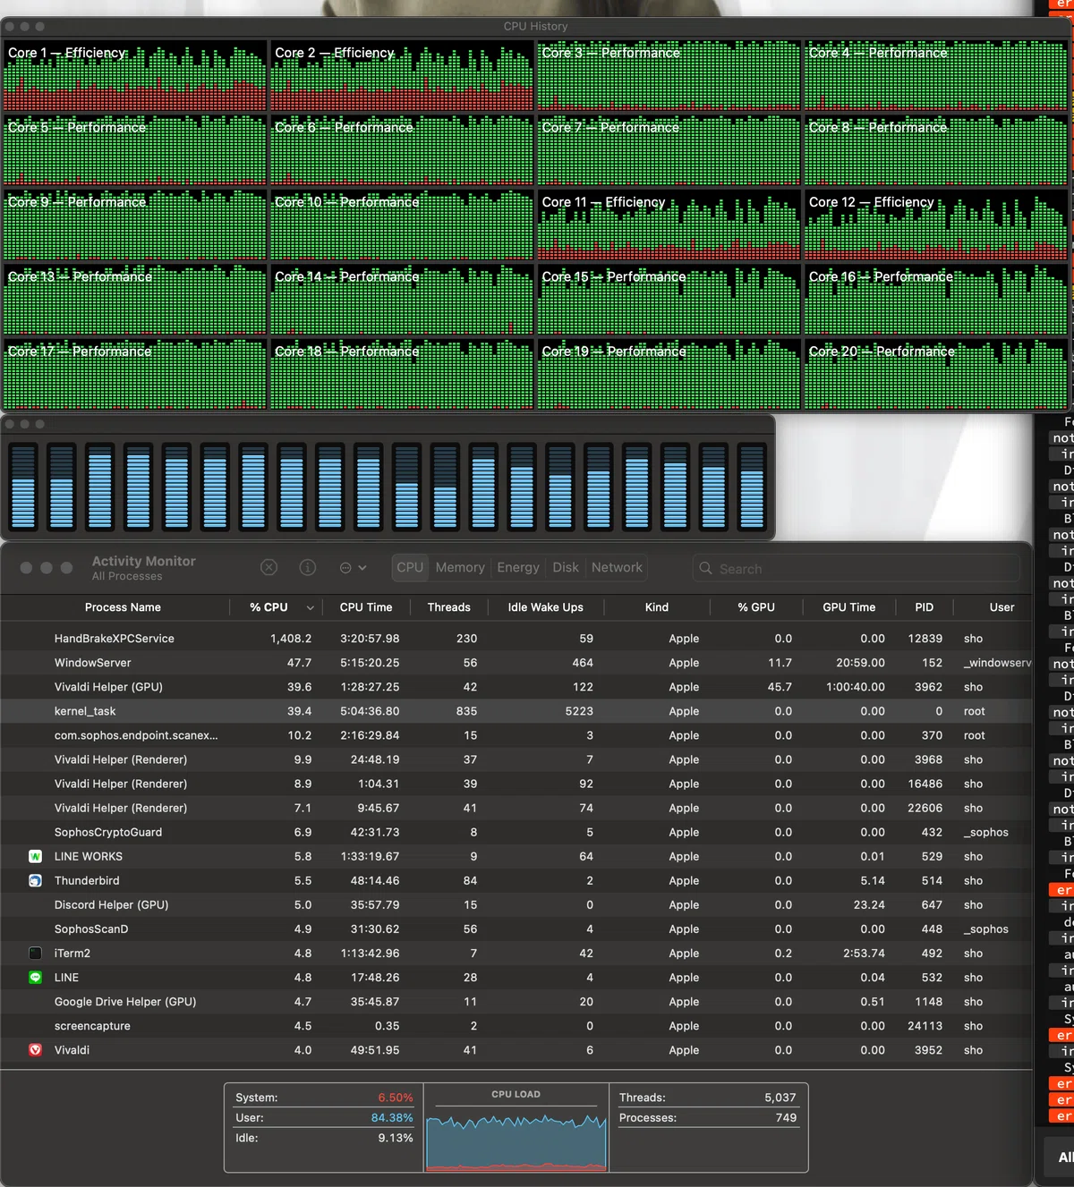Click the iTerm2 app icon
This screenshot has height=1187, width=1074.
[x=35, y=953]
